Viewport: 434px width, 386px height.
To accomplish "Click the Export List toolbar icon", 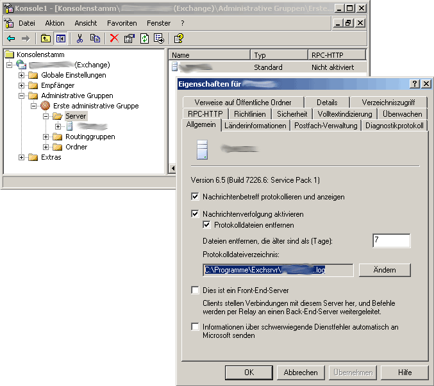I will 158,38.
